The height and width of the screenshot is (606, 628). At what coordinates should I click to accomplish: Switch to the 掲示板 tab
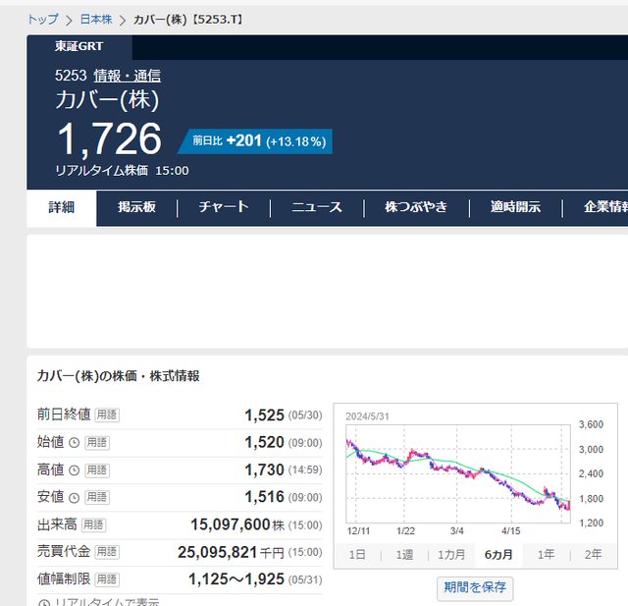[x=136, y=207]
